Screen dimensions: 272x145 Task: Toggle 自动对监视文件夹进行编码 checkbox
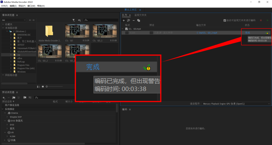pyautogui.click(x=225, y=20)
